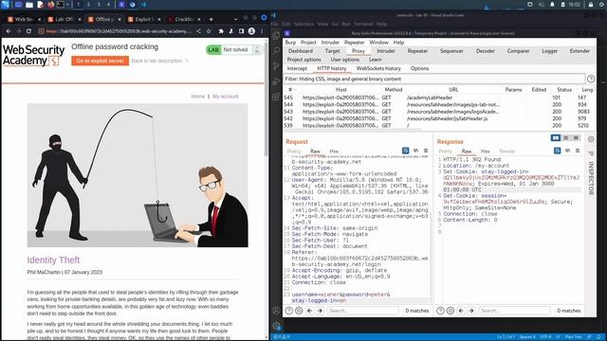
Task: Click the Web Security Academy logo
Action: (34, 55)
